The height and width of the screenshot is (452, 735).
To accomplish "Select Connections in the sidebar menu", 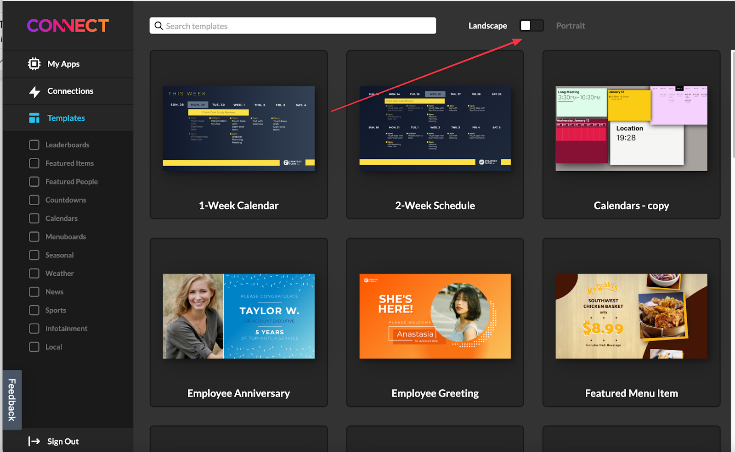I will pos(70,91).
